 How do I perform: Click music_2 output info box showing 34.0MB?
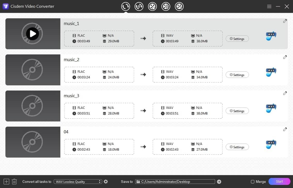(x=188, y=75)
